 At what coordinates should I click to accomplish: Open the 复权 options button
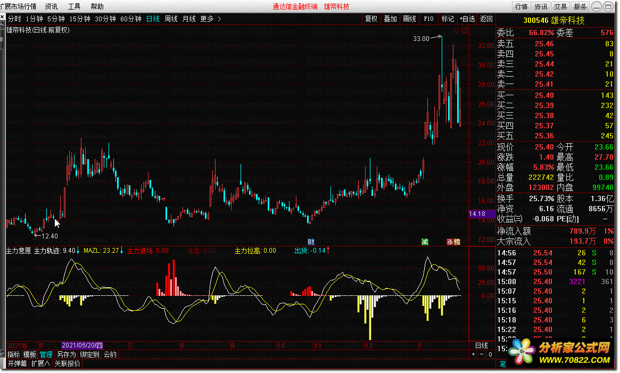click(x=371, y=19)
